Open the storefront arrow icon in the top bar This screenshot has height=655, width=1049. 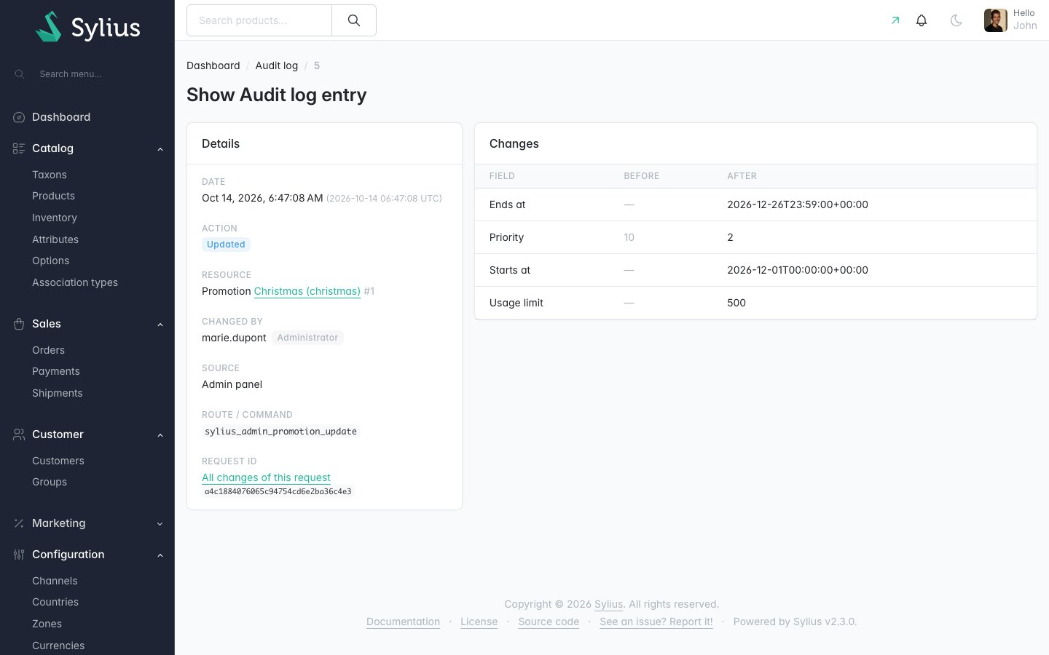895,20
